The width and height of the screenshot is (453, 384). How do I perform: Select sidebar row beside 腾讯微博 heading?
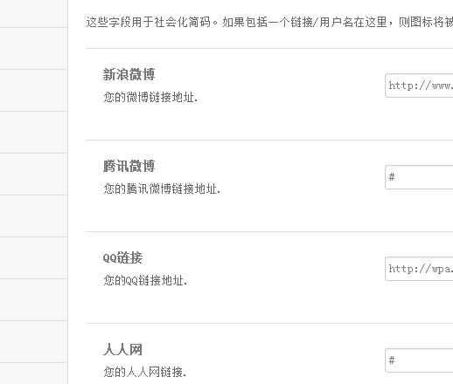point(33,174)
